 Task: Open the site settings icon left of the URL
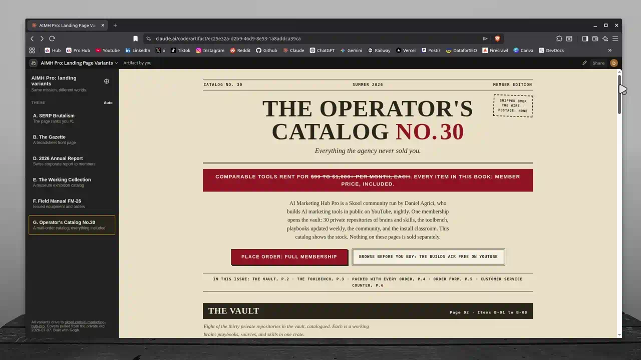tap(148, 38)
